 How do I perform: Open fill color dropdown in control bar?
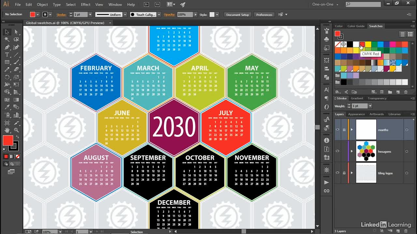(38, 15)
